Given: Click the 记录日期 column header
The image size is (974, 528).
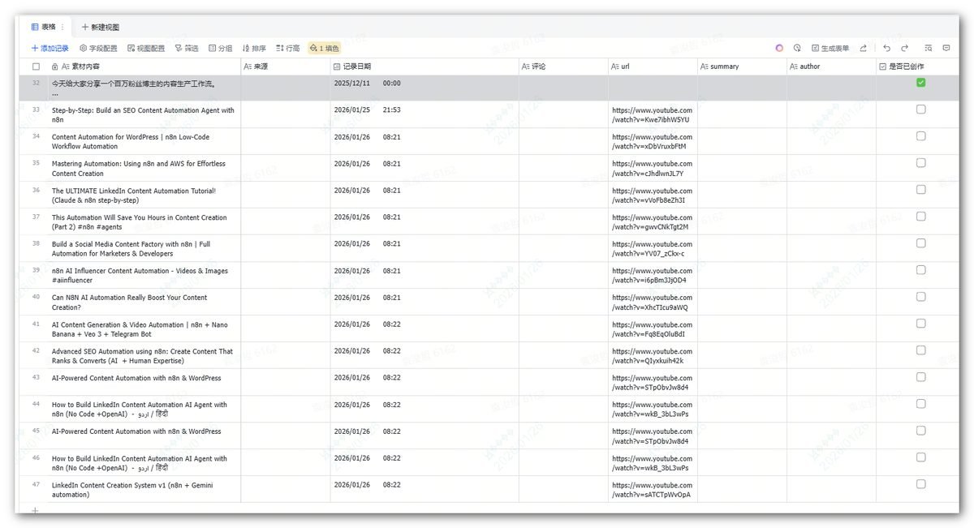Looking at the screenshot, I should [425, 67].
